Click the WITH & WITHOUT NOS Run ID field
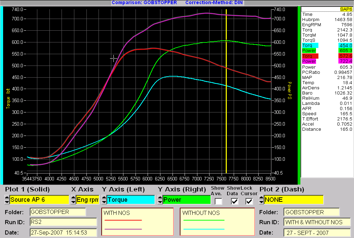Image resolution: width=354 pixels, height=238 pixels. click(x=317, y=222)
